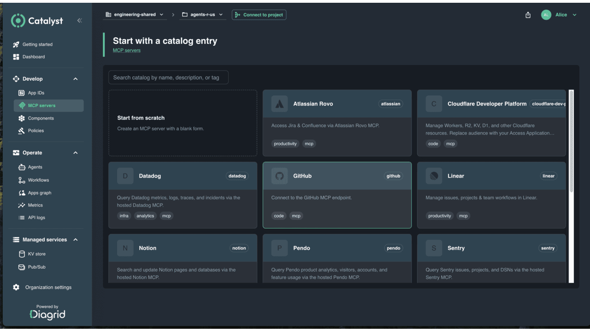
Task: Follow the MCP servers breadcrumb link
Action: 127,50
